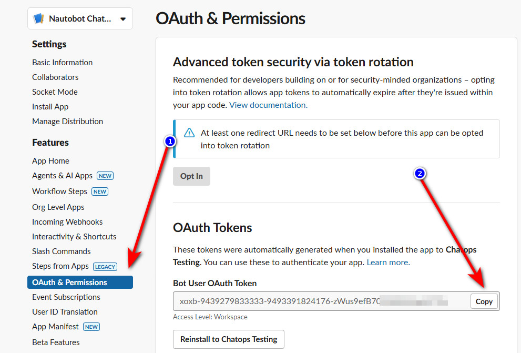Select Incoming Webhooks in the sidebar
The width and height of the screenshot is (521, 353).
click(x=67, y=222)
